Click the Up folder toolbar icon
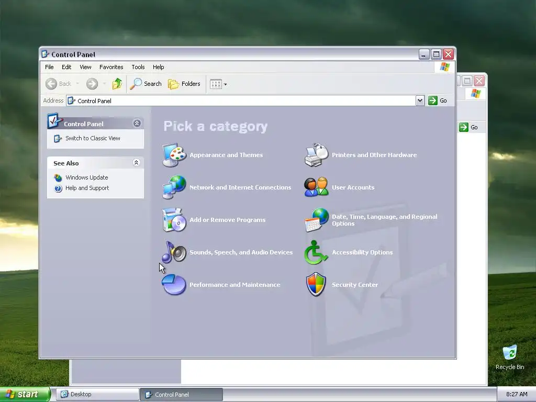Viewport: 536px width, 402px height. 117,84
